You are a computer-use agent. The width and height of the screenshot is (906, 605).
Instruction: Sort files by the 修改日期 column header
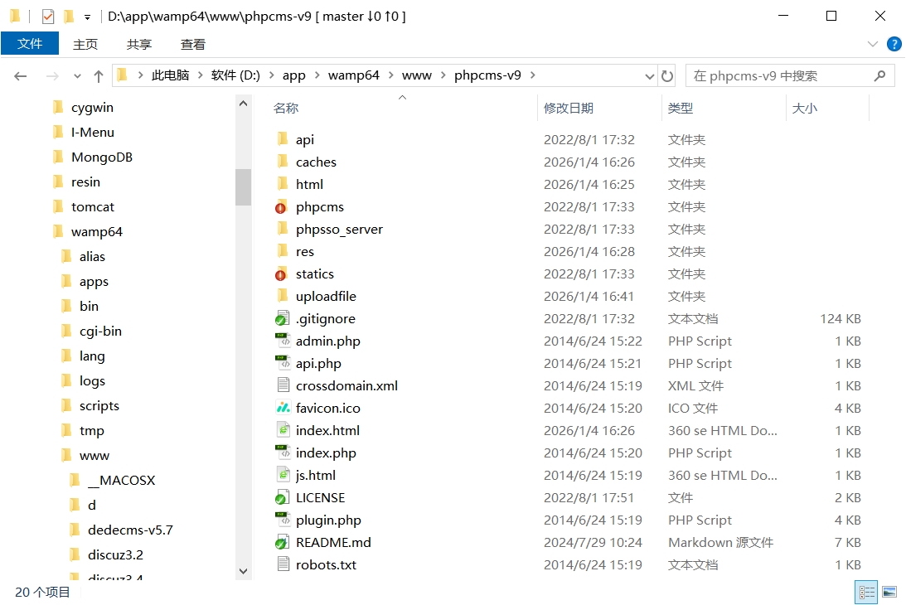tap(569, 108)
